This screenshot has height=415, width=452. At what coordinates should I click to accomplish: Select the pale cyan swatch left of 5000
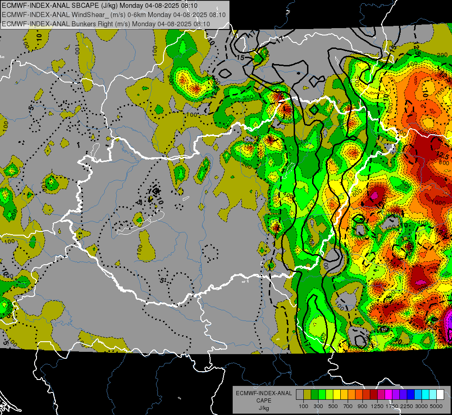[433, 394]
